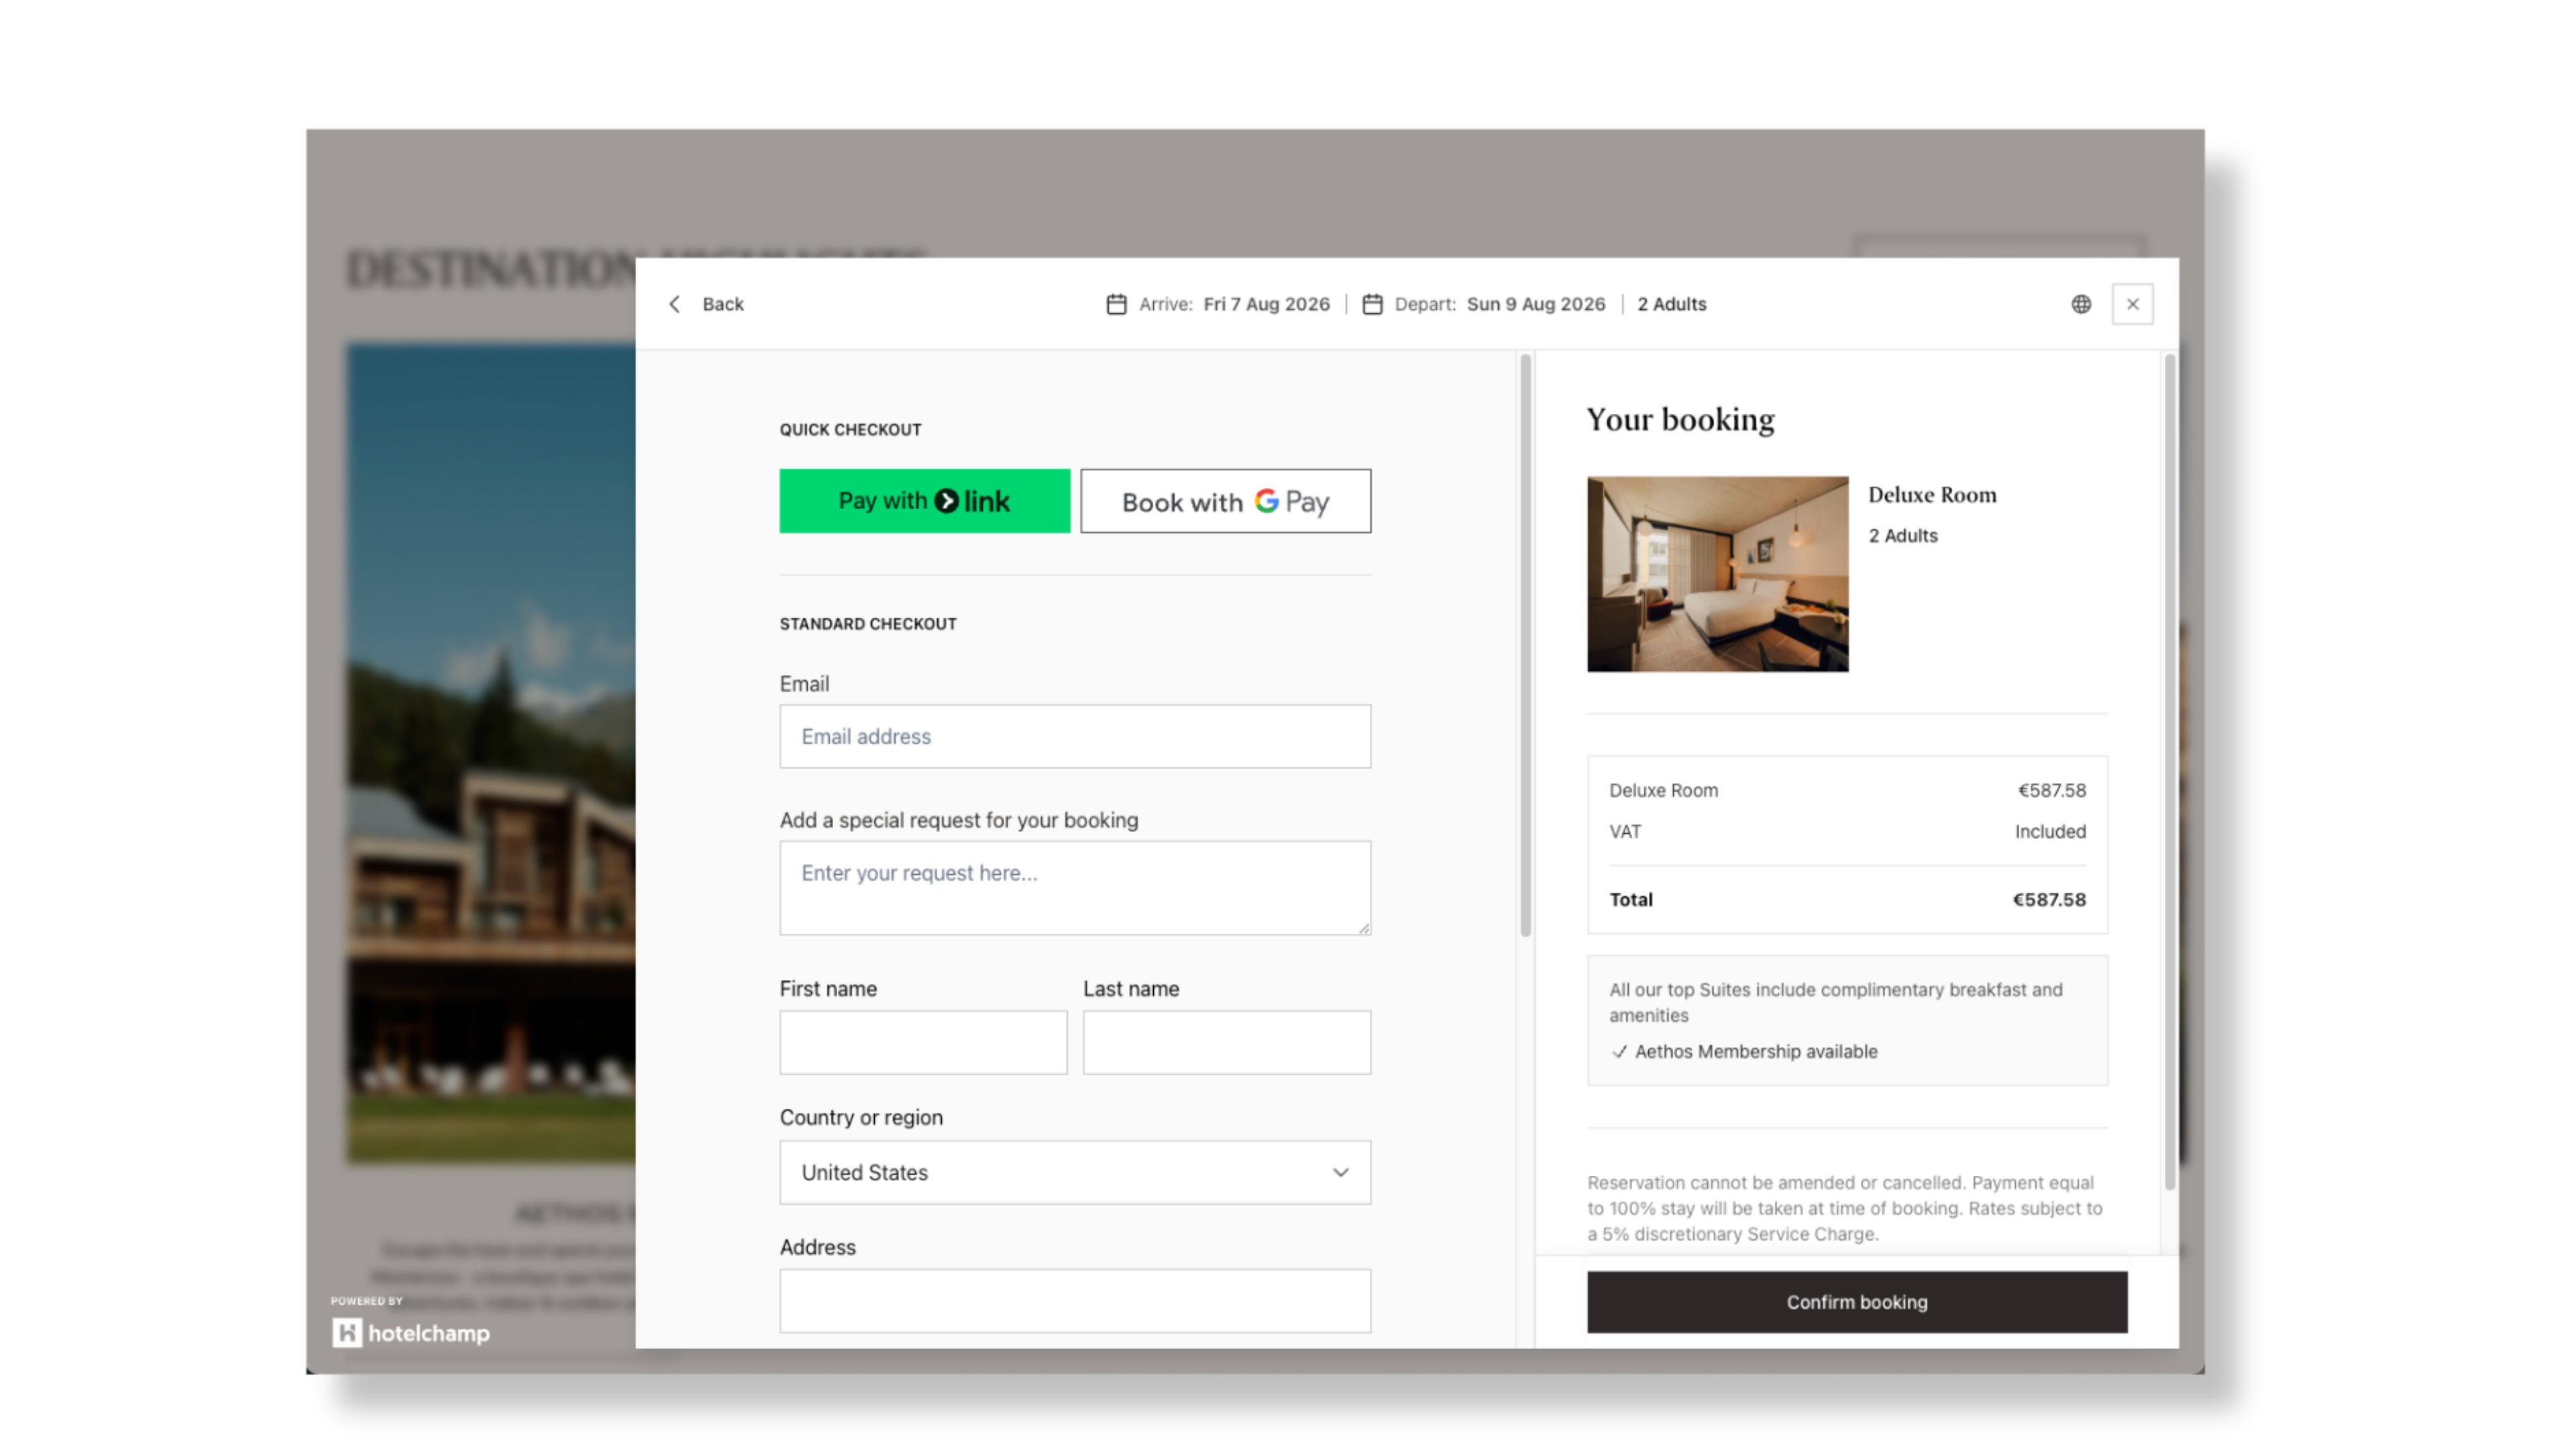Click the Back arrow icon
The width and height of the screenshot is (2576, 1449).
[675, 304]
